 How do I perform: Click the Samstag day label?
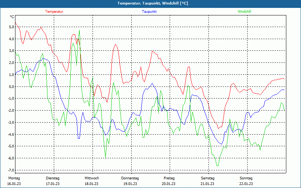[x=208, y=178]
